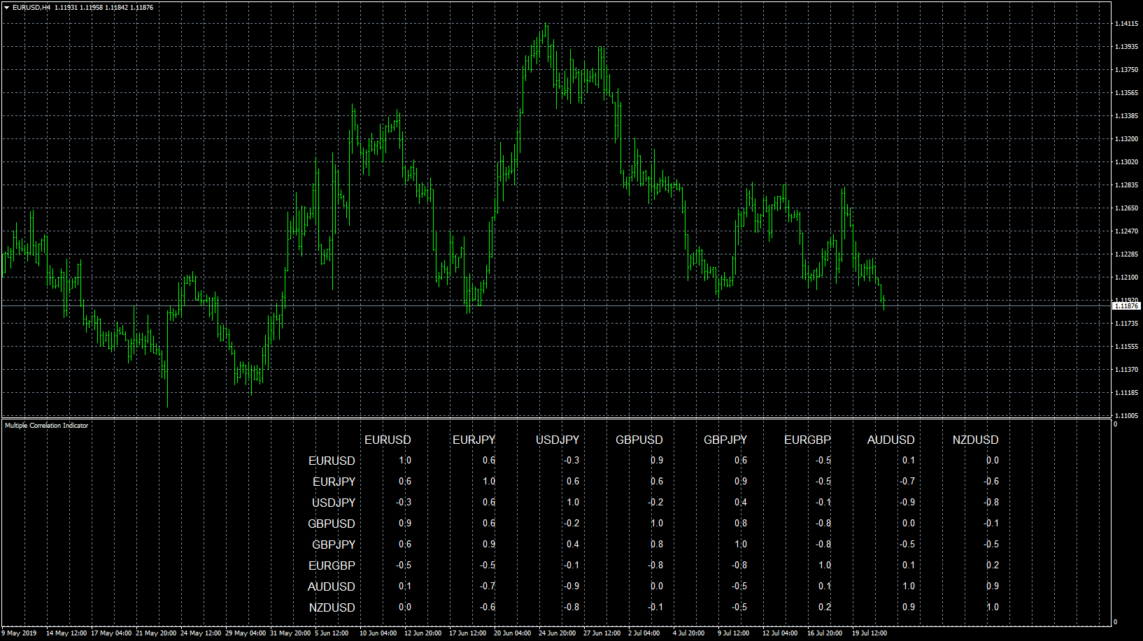The width and height of the screenshot is (1143, 641).
Task: Click the 9 Jul 12:00 time label
Action: pos(734,633)
